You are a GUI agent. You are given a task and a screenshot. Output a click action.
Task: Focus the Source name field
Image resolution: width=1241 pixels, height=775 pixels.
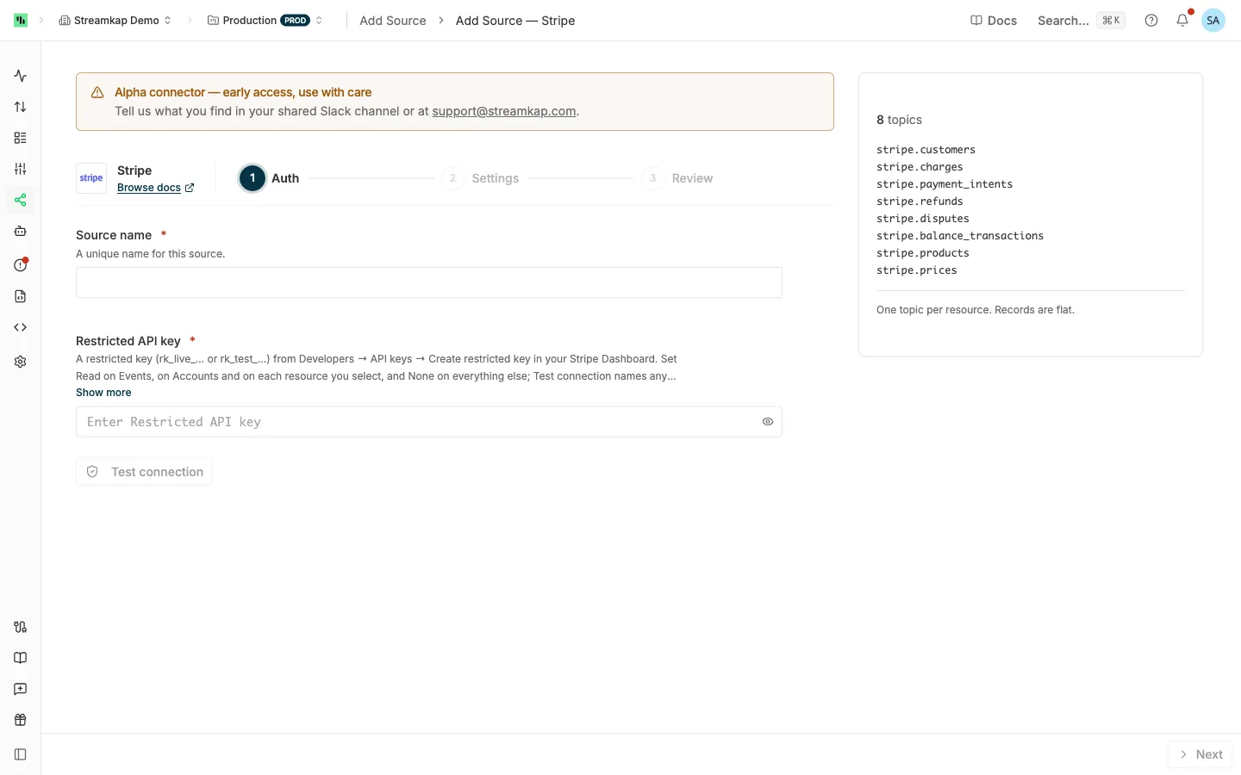pos(429,282)
